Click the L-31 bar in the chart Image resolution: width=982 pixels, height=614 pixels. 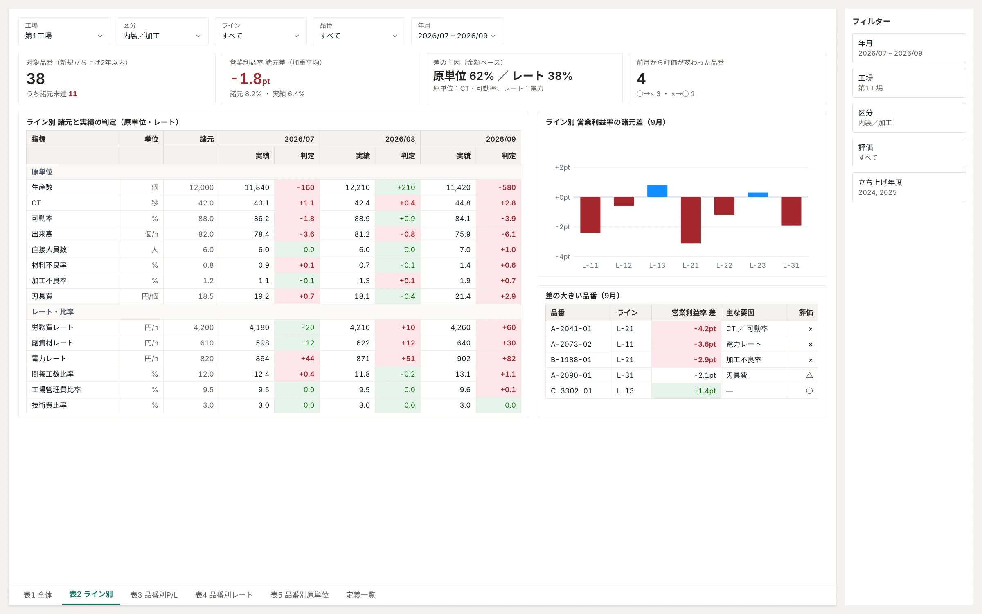click(x=791, y=211)
